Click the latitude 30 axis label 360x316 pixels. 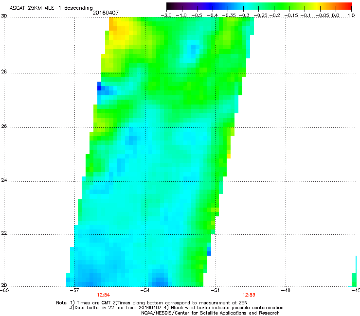(x=4, y=16)
